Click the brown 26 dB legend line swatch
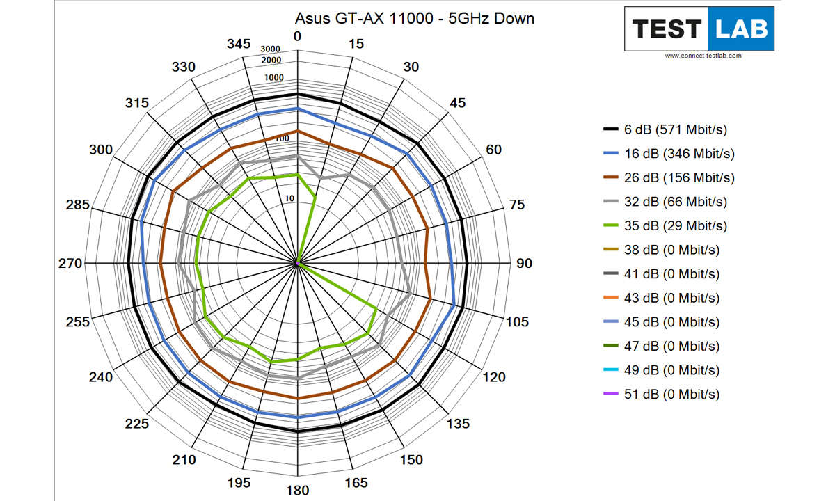835x501 pixels. click(x=610, y=177)
